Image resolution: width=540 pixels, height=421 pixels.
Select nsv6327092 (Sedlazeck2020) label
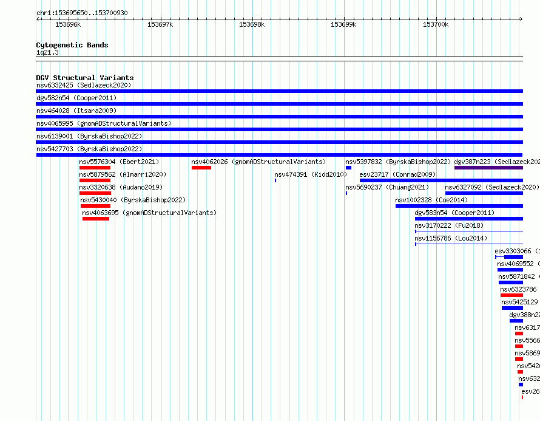(492, 187)
